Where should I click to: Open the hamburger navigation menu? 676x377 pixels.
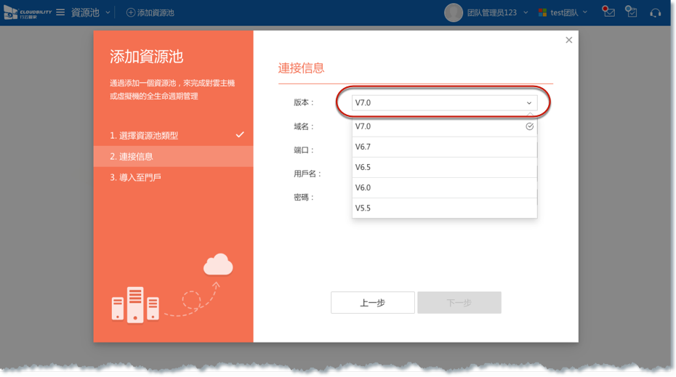[x=60, y=12]
